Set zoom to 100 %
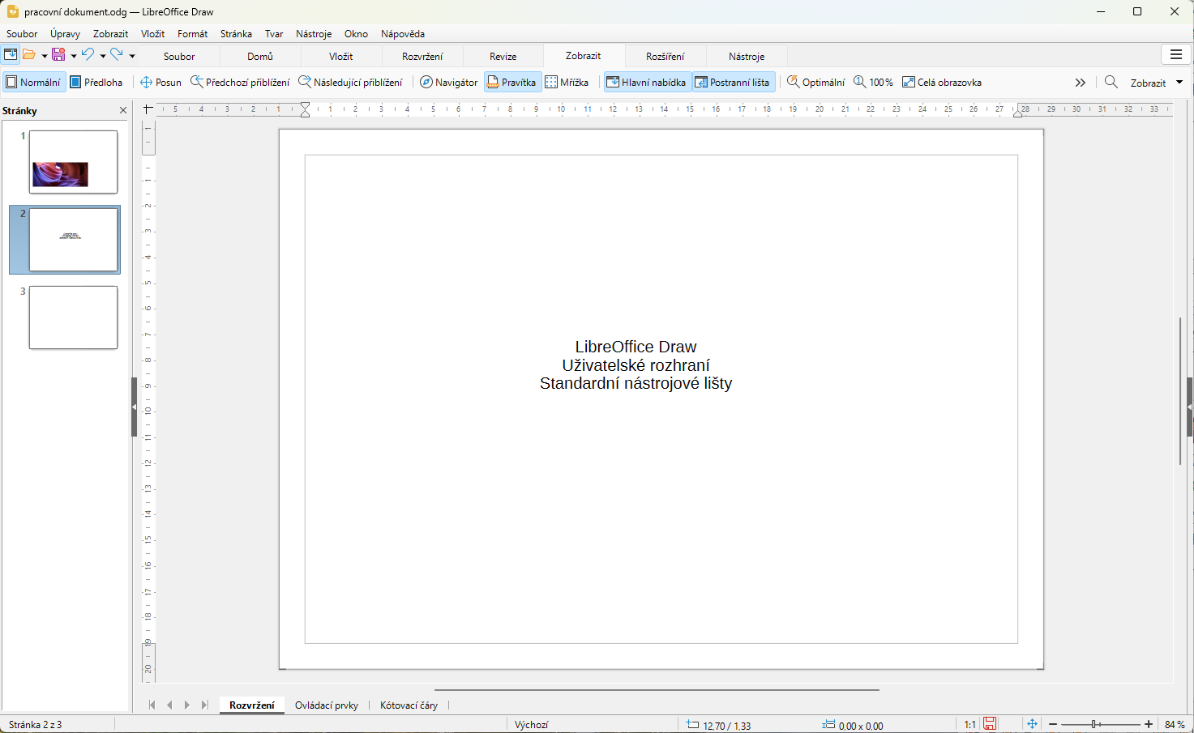1194x733 pixels. (x=873, y=82)
